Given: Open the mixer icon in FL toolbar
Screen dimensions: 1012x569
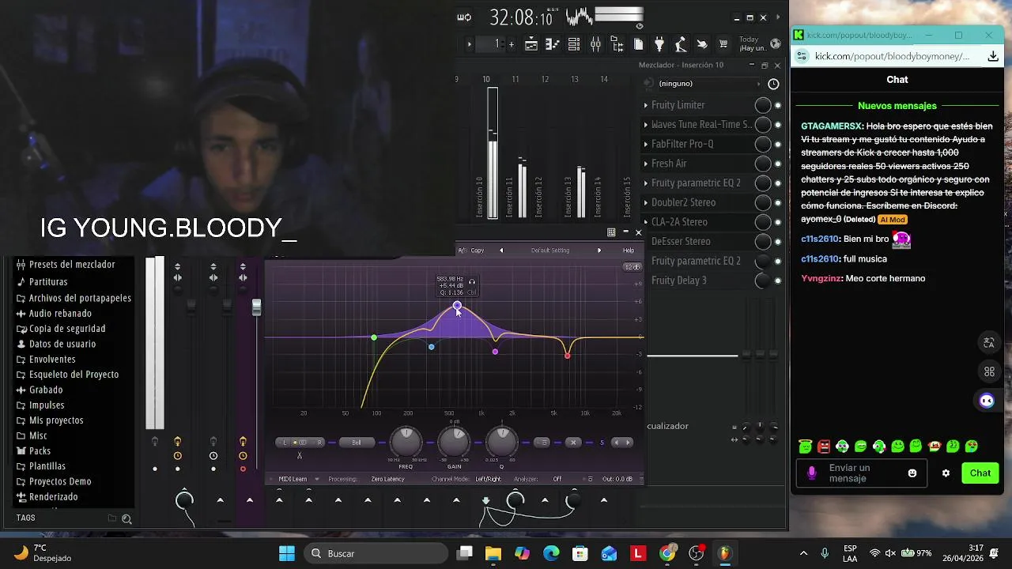Looking at the screenshot, I should 595,44.
